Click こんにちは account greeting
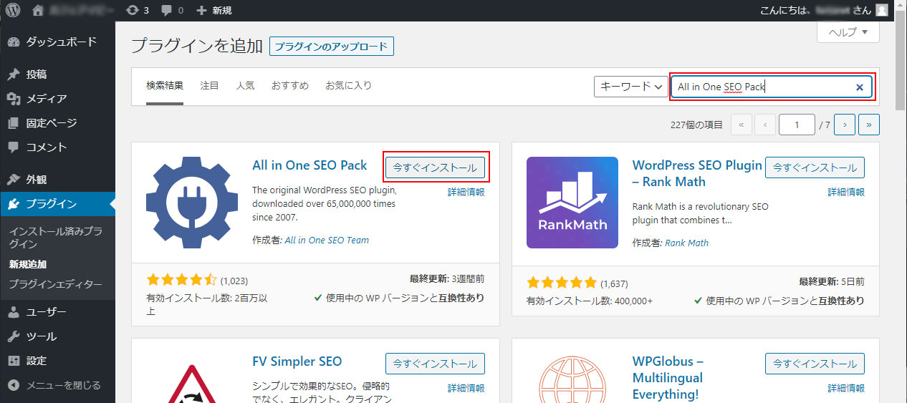This screenshot has width=907, height=403. click(x=814, y=10)
